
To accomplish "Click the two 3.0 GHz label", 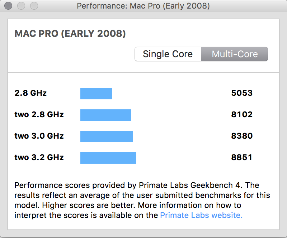I will pyautogui.click(x=39, y=137).
